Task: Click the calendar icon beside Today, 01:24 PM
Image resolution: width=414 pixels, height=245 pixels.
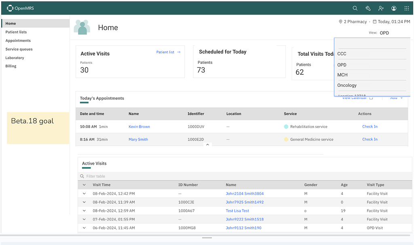Action: coord(374,21)
